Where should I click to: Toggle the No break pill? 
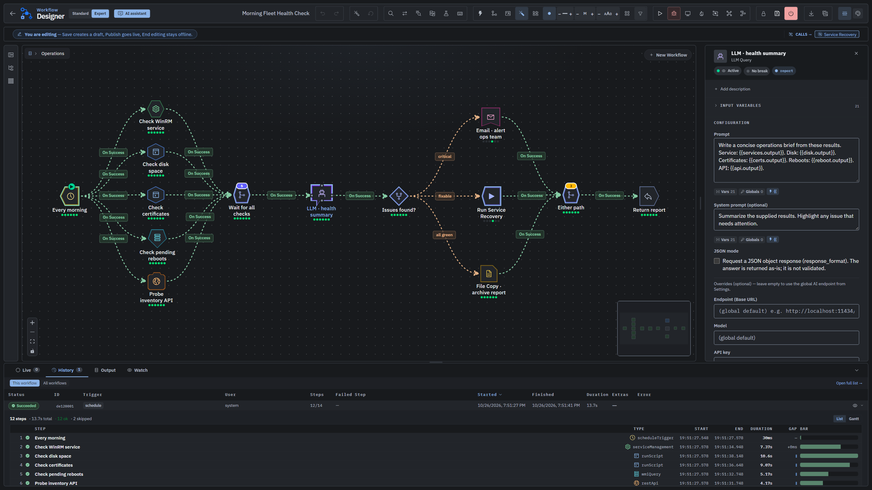click(757, 71)
